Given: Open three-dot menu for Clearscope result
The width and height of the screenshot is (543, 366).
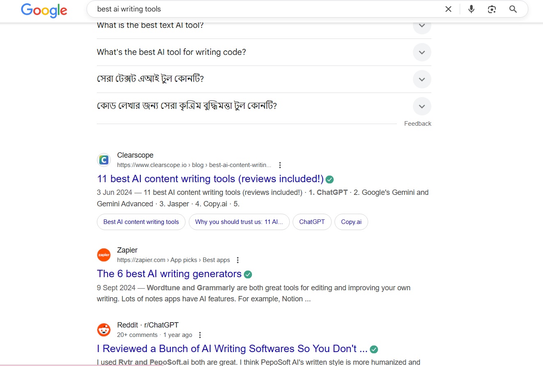Looking at the screenshot, I should pos(280,165).
